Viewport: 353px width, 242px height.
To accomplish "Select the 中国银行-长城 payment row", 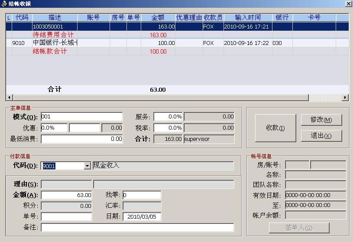I will point(178,43).
